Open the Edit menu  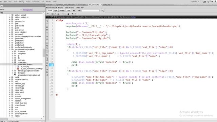5,2
